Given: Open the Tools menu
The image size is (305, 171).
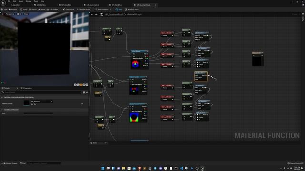Looking at the screenshot, I should (x=36, y=1).
